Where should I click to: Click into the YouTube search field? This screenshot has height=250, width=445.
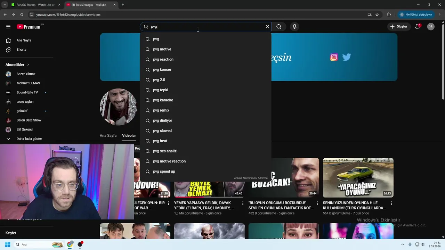click(x=205, y=27)
